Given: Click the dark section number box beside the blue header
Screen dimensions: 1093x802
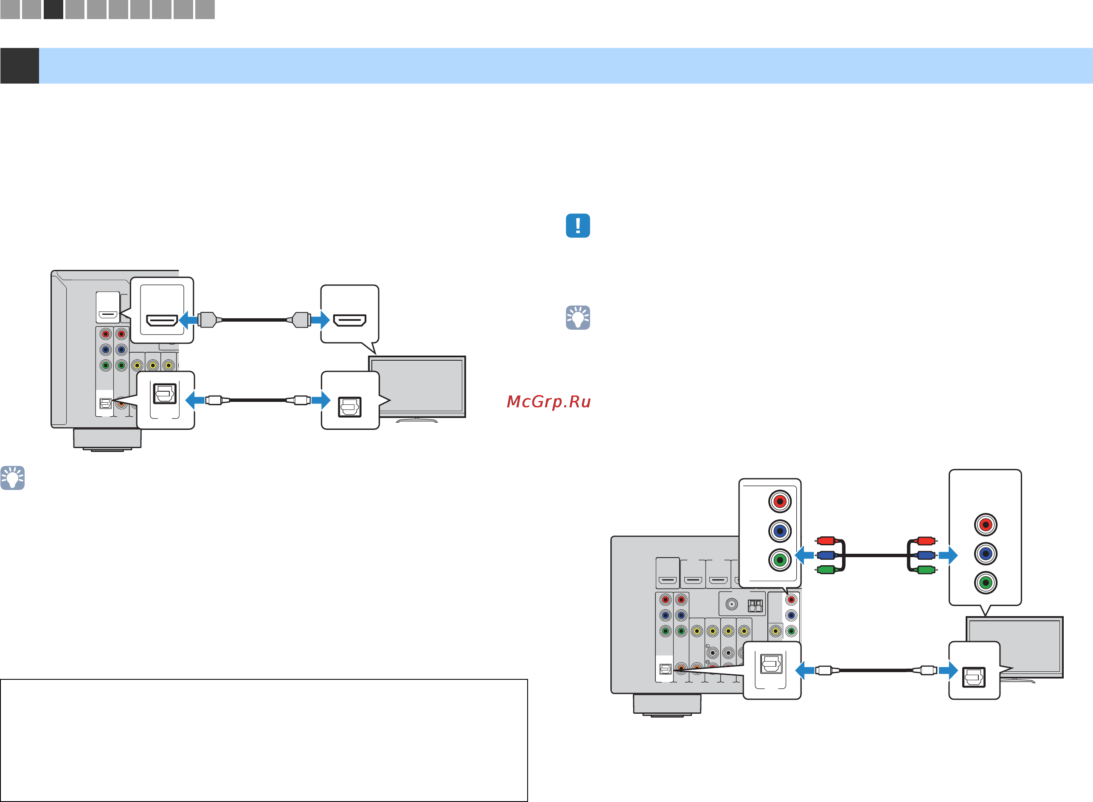Looking at the screenshot, I should point(20,65).
